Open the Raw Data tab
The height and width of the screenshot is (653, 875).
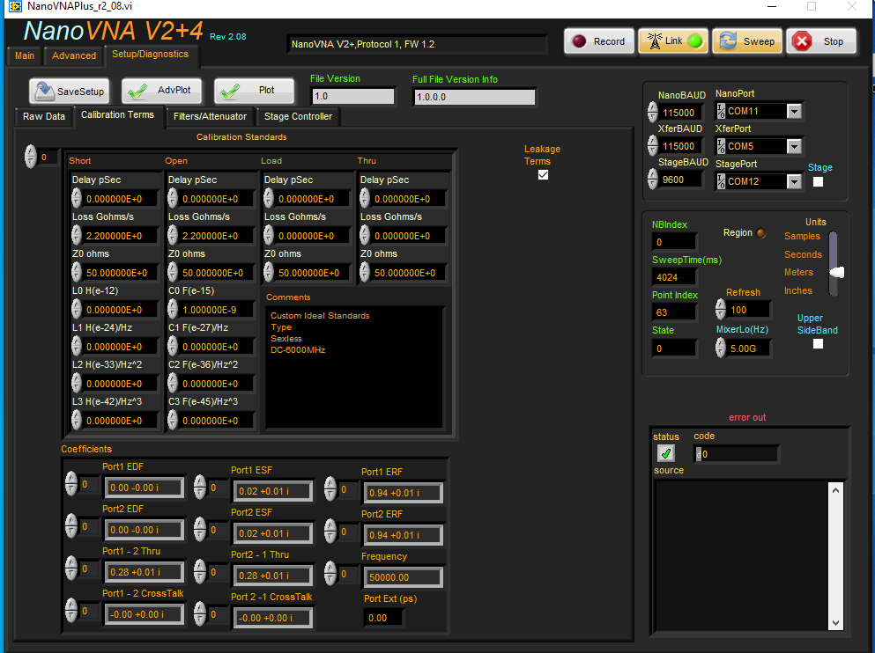[44, 116]
